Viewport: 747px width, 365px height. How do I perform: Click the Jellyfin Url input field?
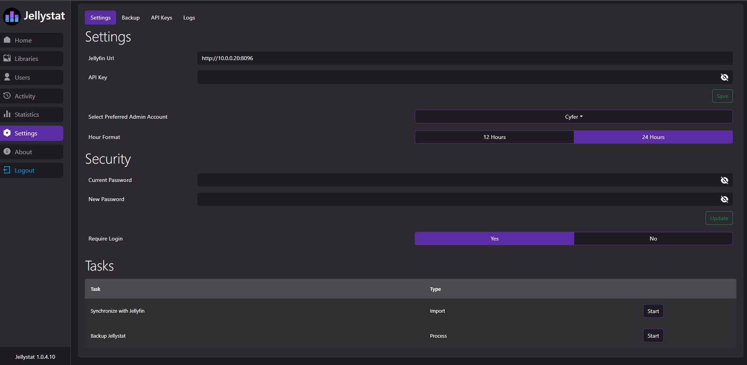[x=464, y=58]
